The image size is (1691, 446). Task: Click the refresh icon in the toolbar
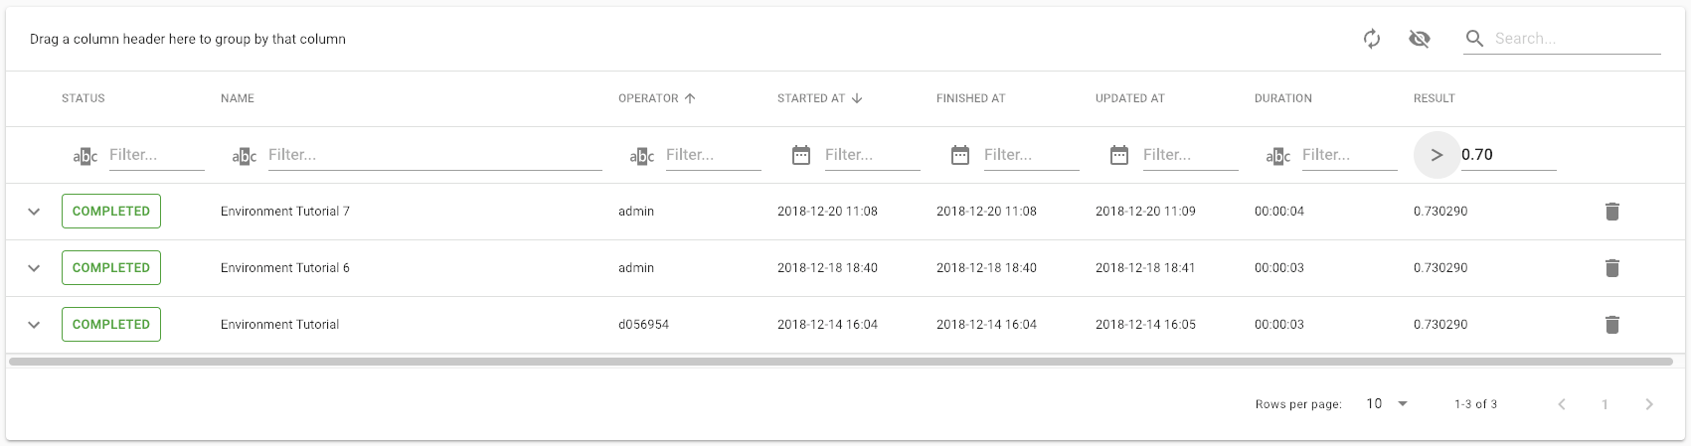click(x=1372, y=39)
